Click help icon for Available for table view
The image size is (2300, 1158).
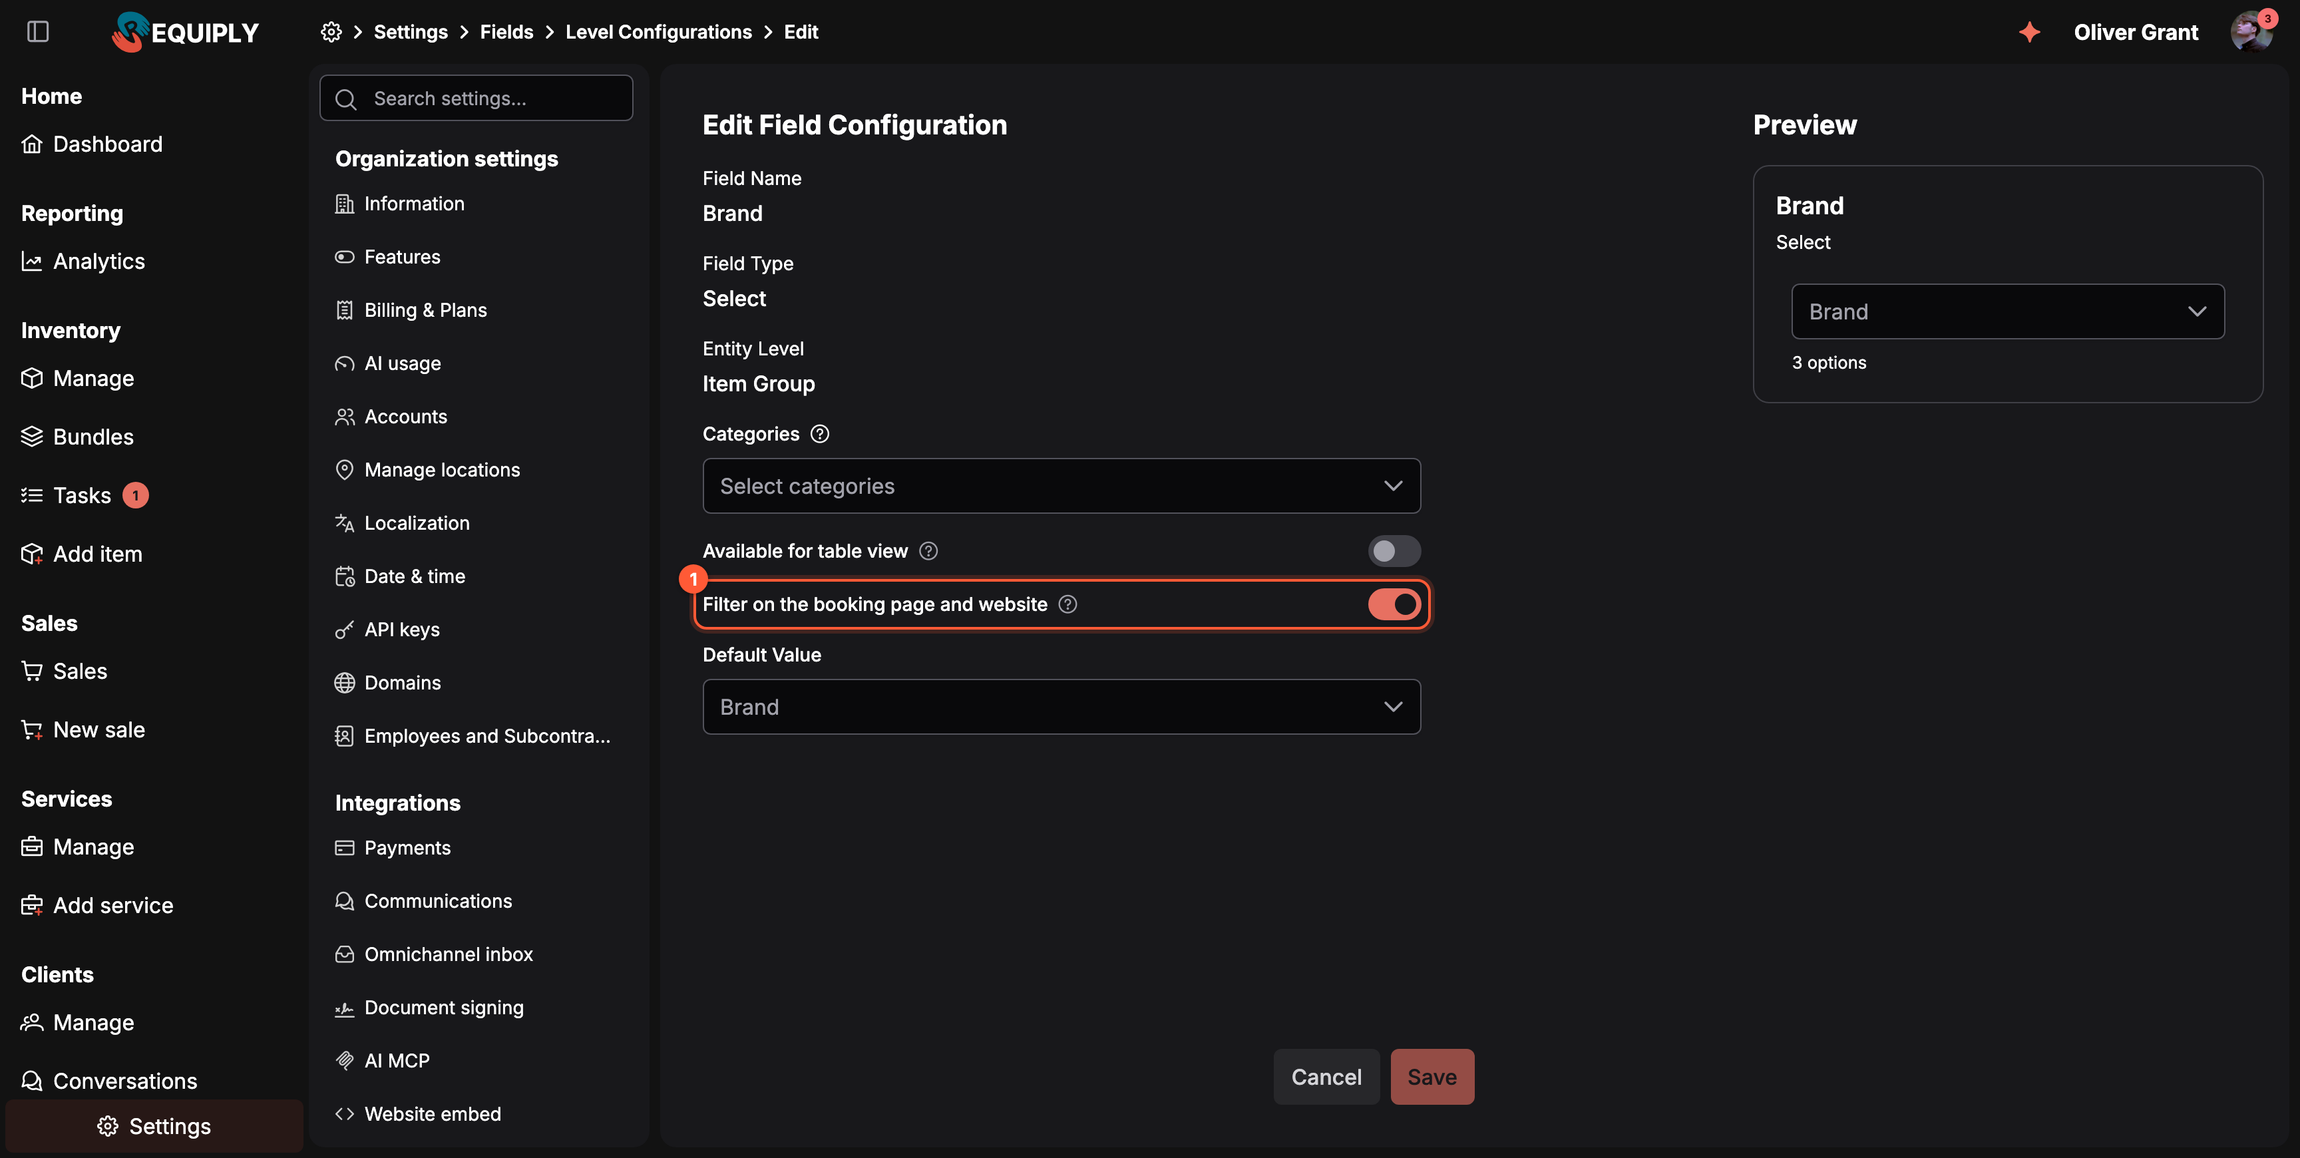click(928, 551)
